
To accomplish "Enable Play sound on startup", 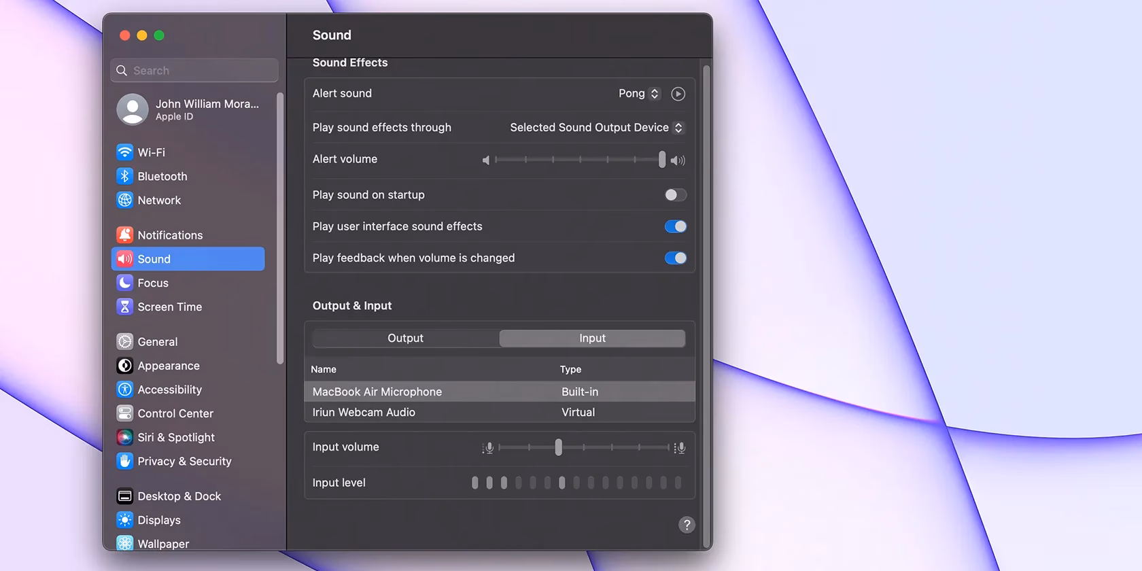I will pos(675,195).
